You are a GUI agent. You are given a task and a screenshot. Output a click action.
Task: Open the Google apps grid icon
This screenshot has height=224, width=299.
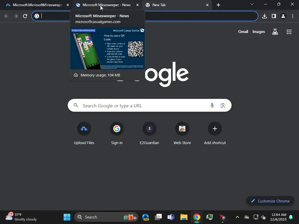pyautogui.click(x=289, y=32)
